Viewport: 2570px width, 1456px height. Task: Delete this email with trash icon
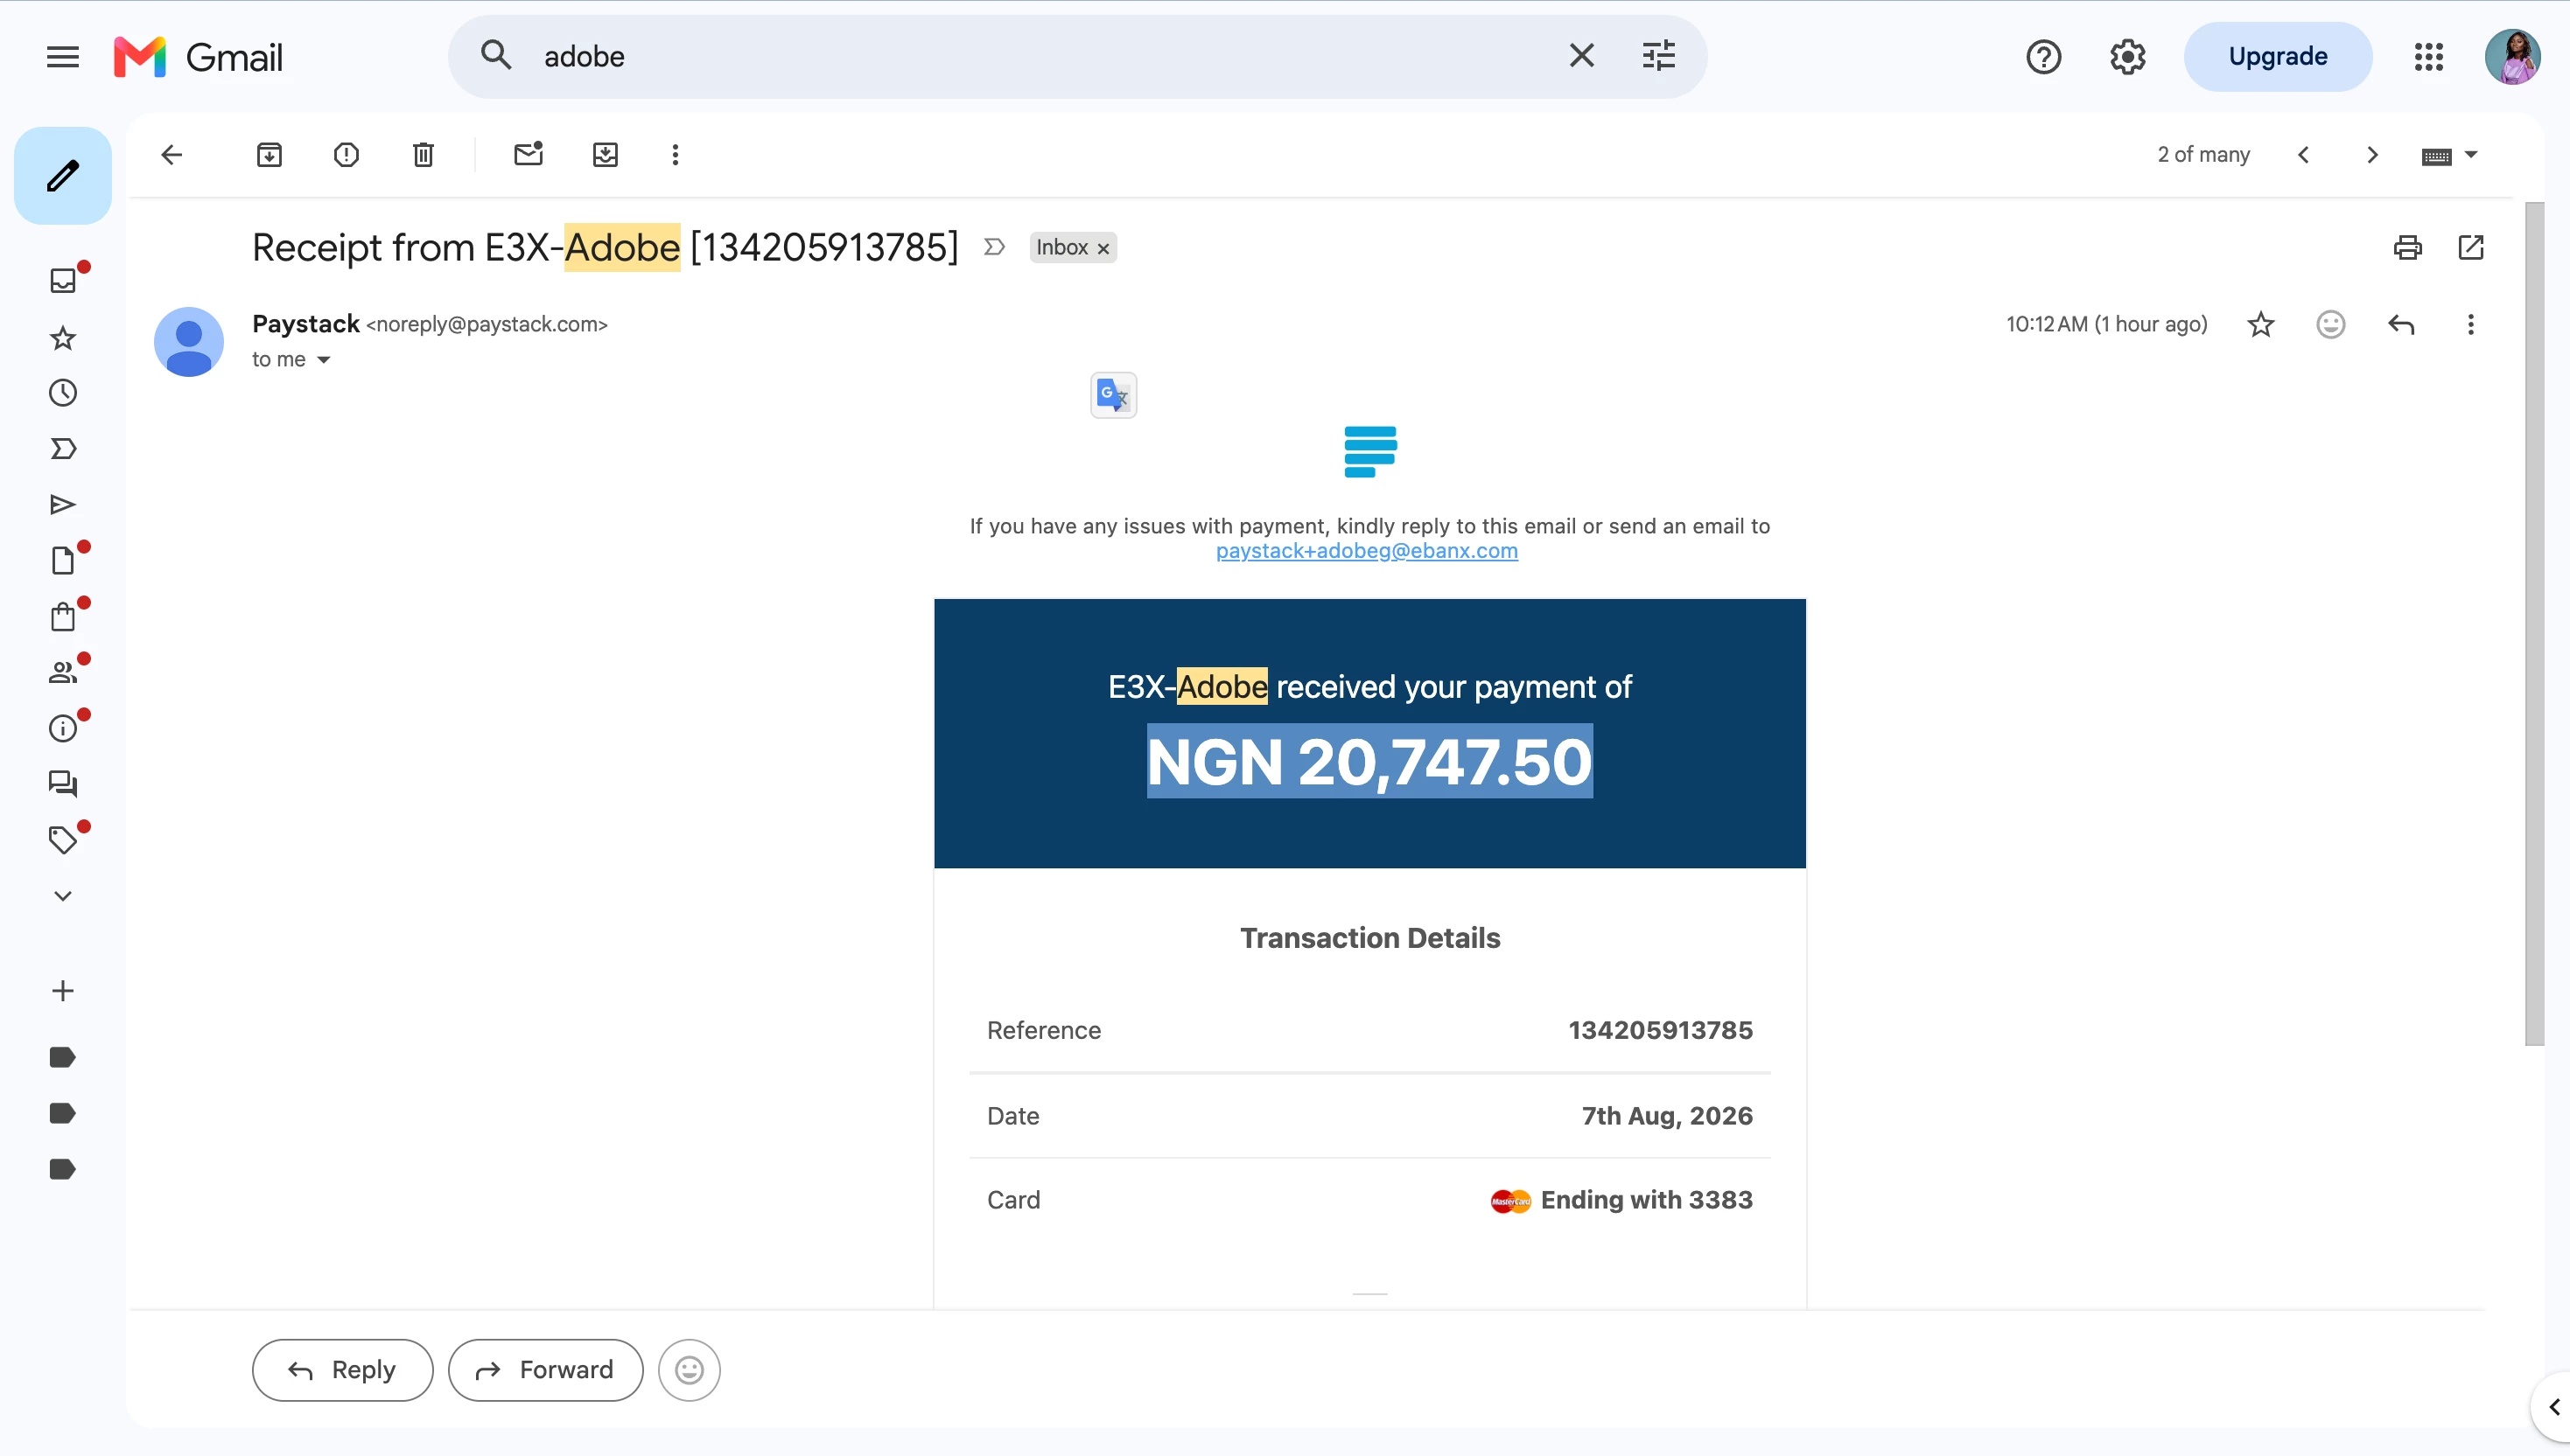tap(424, 155)
